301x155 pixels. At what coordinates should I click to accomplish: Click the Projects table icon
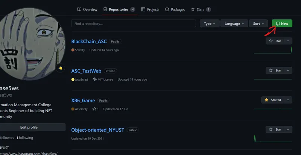point(143,9)
